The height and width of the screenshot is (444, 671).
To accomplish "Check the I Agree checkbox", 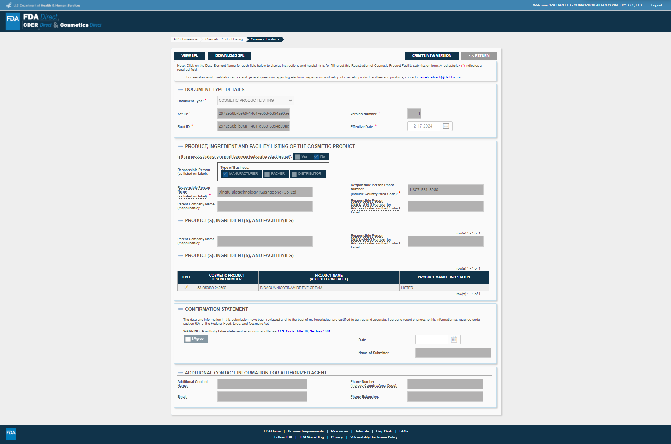I will pos(188,339).
